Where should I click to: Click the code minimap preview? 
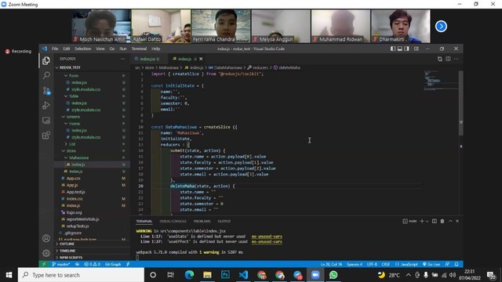pyautogui.click(x=441, y=81)
